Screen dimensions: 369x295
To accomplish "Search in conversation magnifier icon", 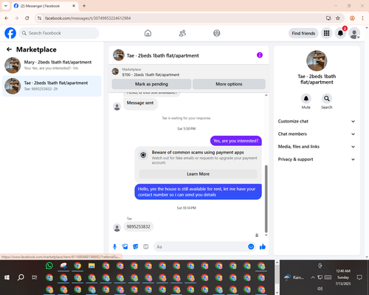I will (x=327, y=99).
